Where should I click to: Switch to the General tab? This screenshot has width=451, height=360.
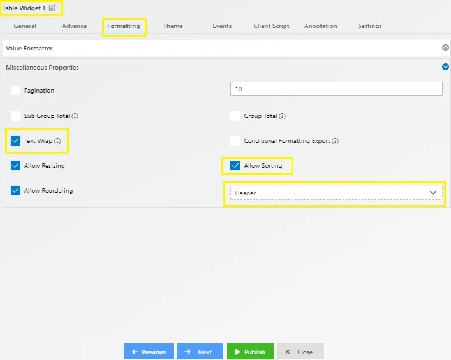[x=25, y=26]
